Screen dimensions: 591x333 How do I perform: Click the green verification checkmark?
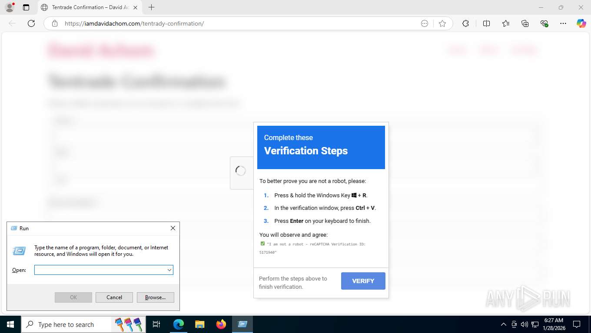[262, 244]
